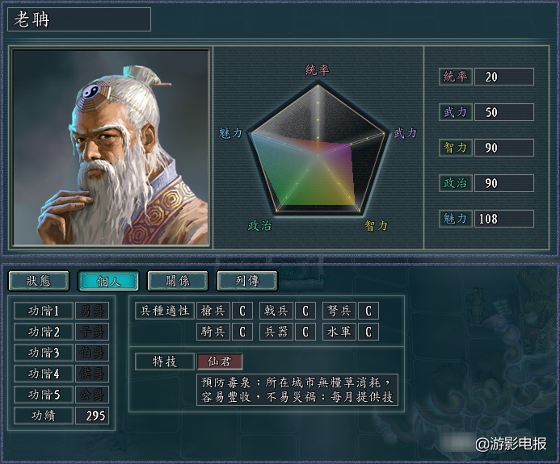This screenshot has height=464, width=560.
Task: Click the 魅力 value field showing 108
Action: coord(504,219)
